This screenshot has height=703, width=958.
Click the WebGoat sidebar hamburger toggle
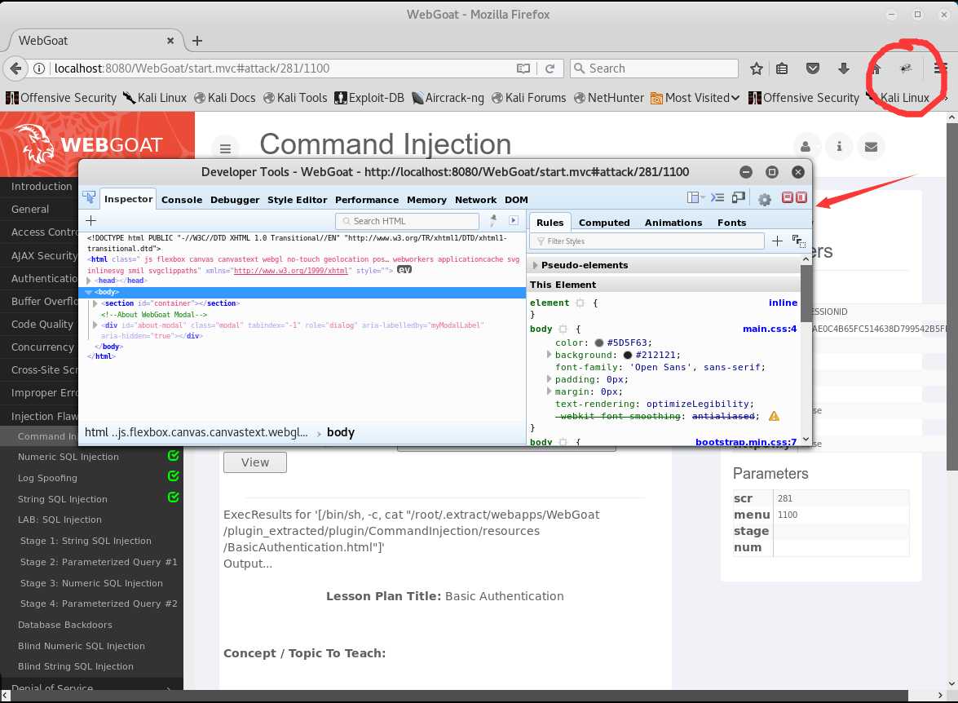[226, 148]
